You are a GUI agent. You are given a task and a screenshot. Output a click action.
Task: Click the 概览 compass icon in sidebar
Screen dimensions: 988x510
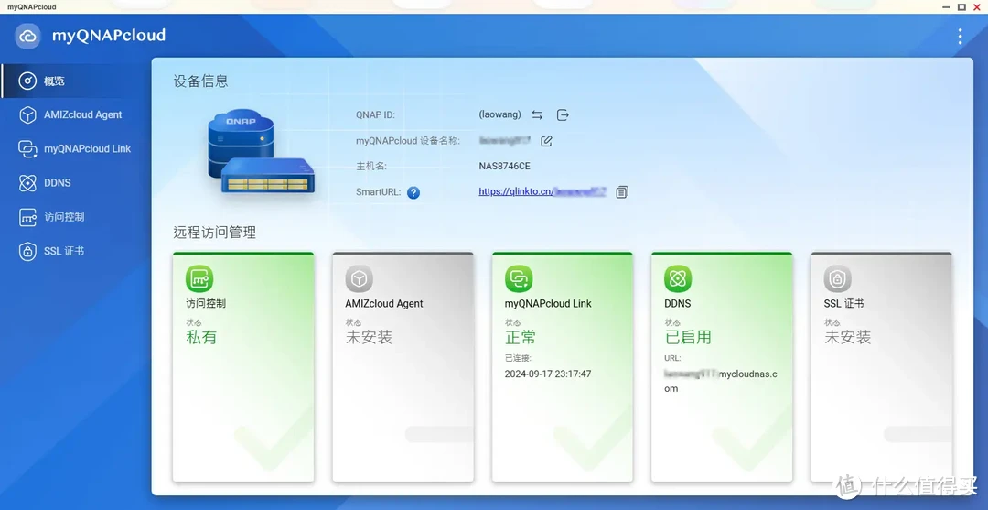pos(27,81)
